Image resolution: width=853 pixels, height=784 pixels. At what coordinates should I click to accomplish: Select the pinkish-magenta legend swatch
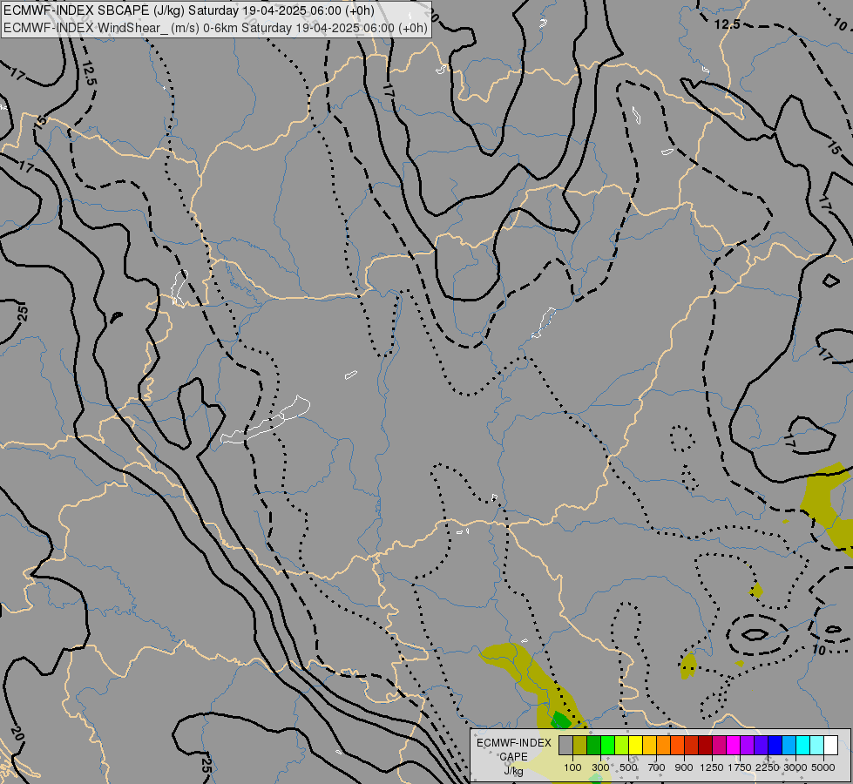coord(720,745)
